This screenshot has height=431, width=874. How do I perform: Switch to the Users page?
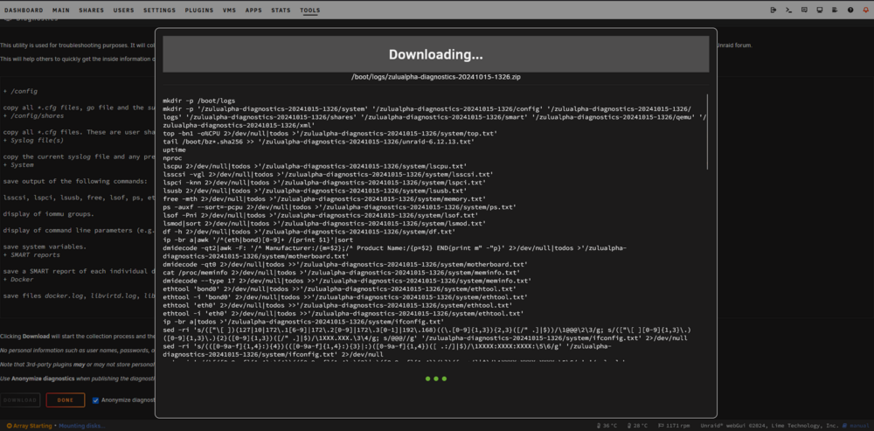123,10
